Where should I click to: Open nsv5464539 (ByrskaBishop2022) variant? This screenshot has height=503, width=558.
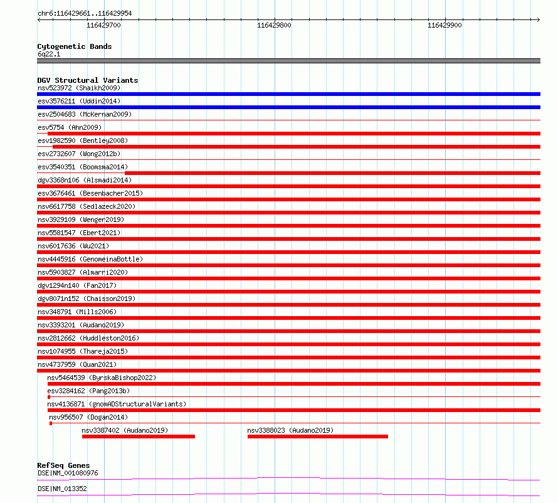[102, 378]
